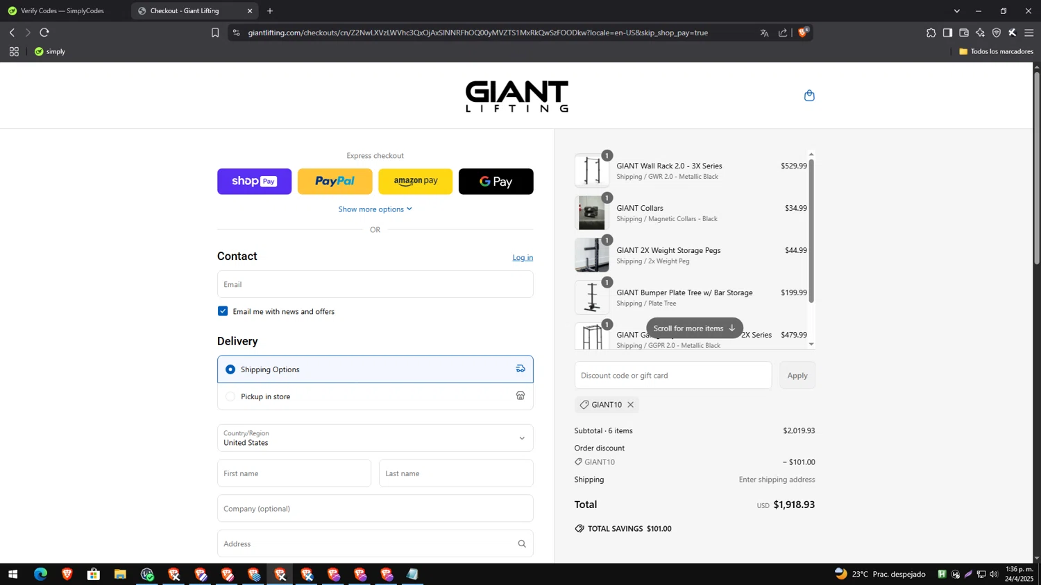Go forward to the next page

tap(28, 33)
